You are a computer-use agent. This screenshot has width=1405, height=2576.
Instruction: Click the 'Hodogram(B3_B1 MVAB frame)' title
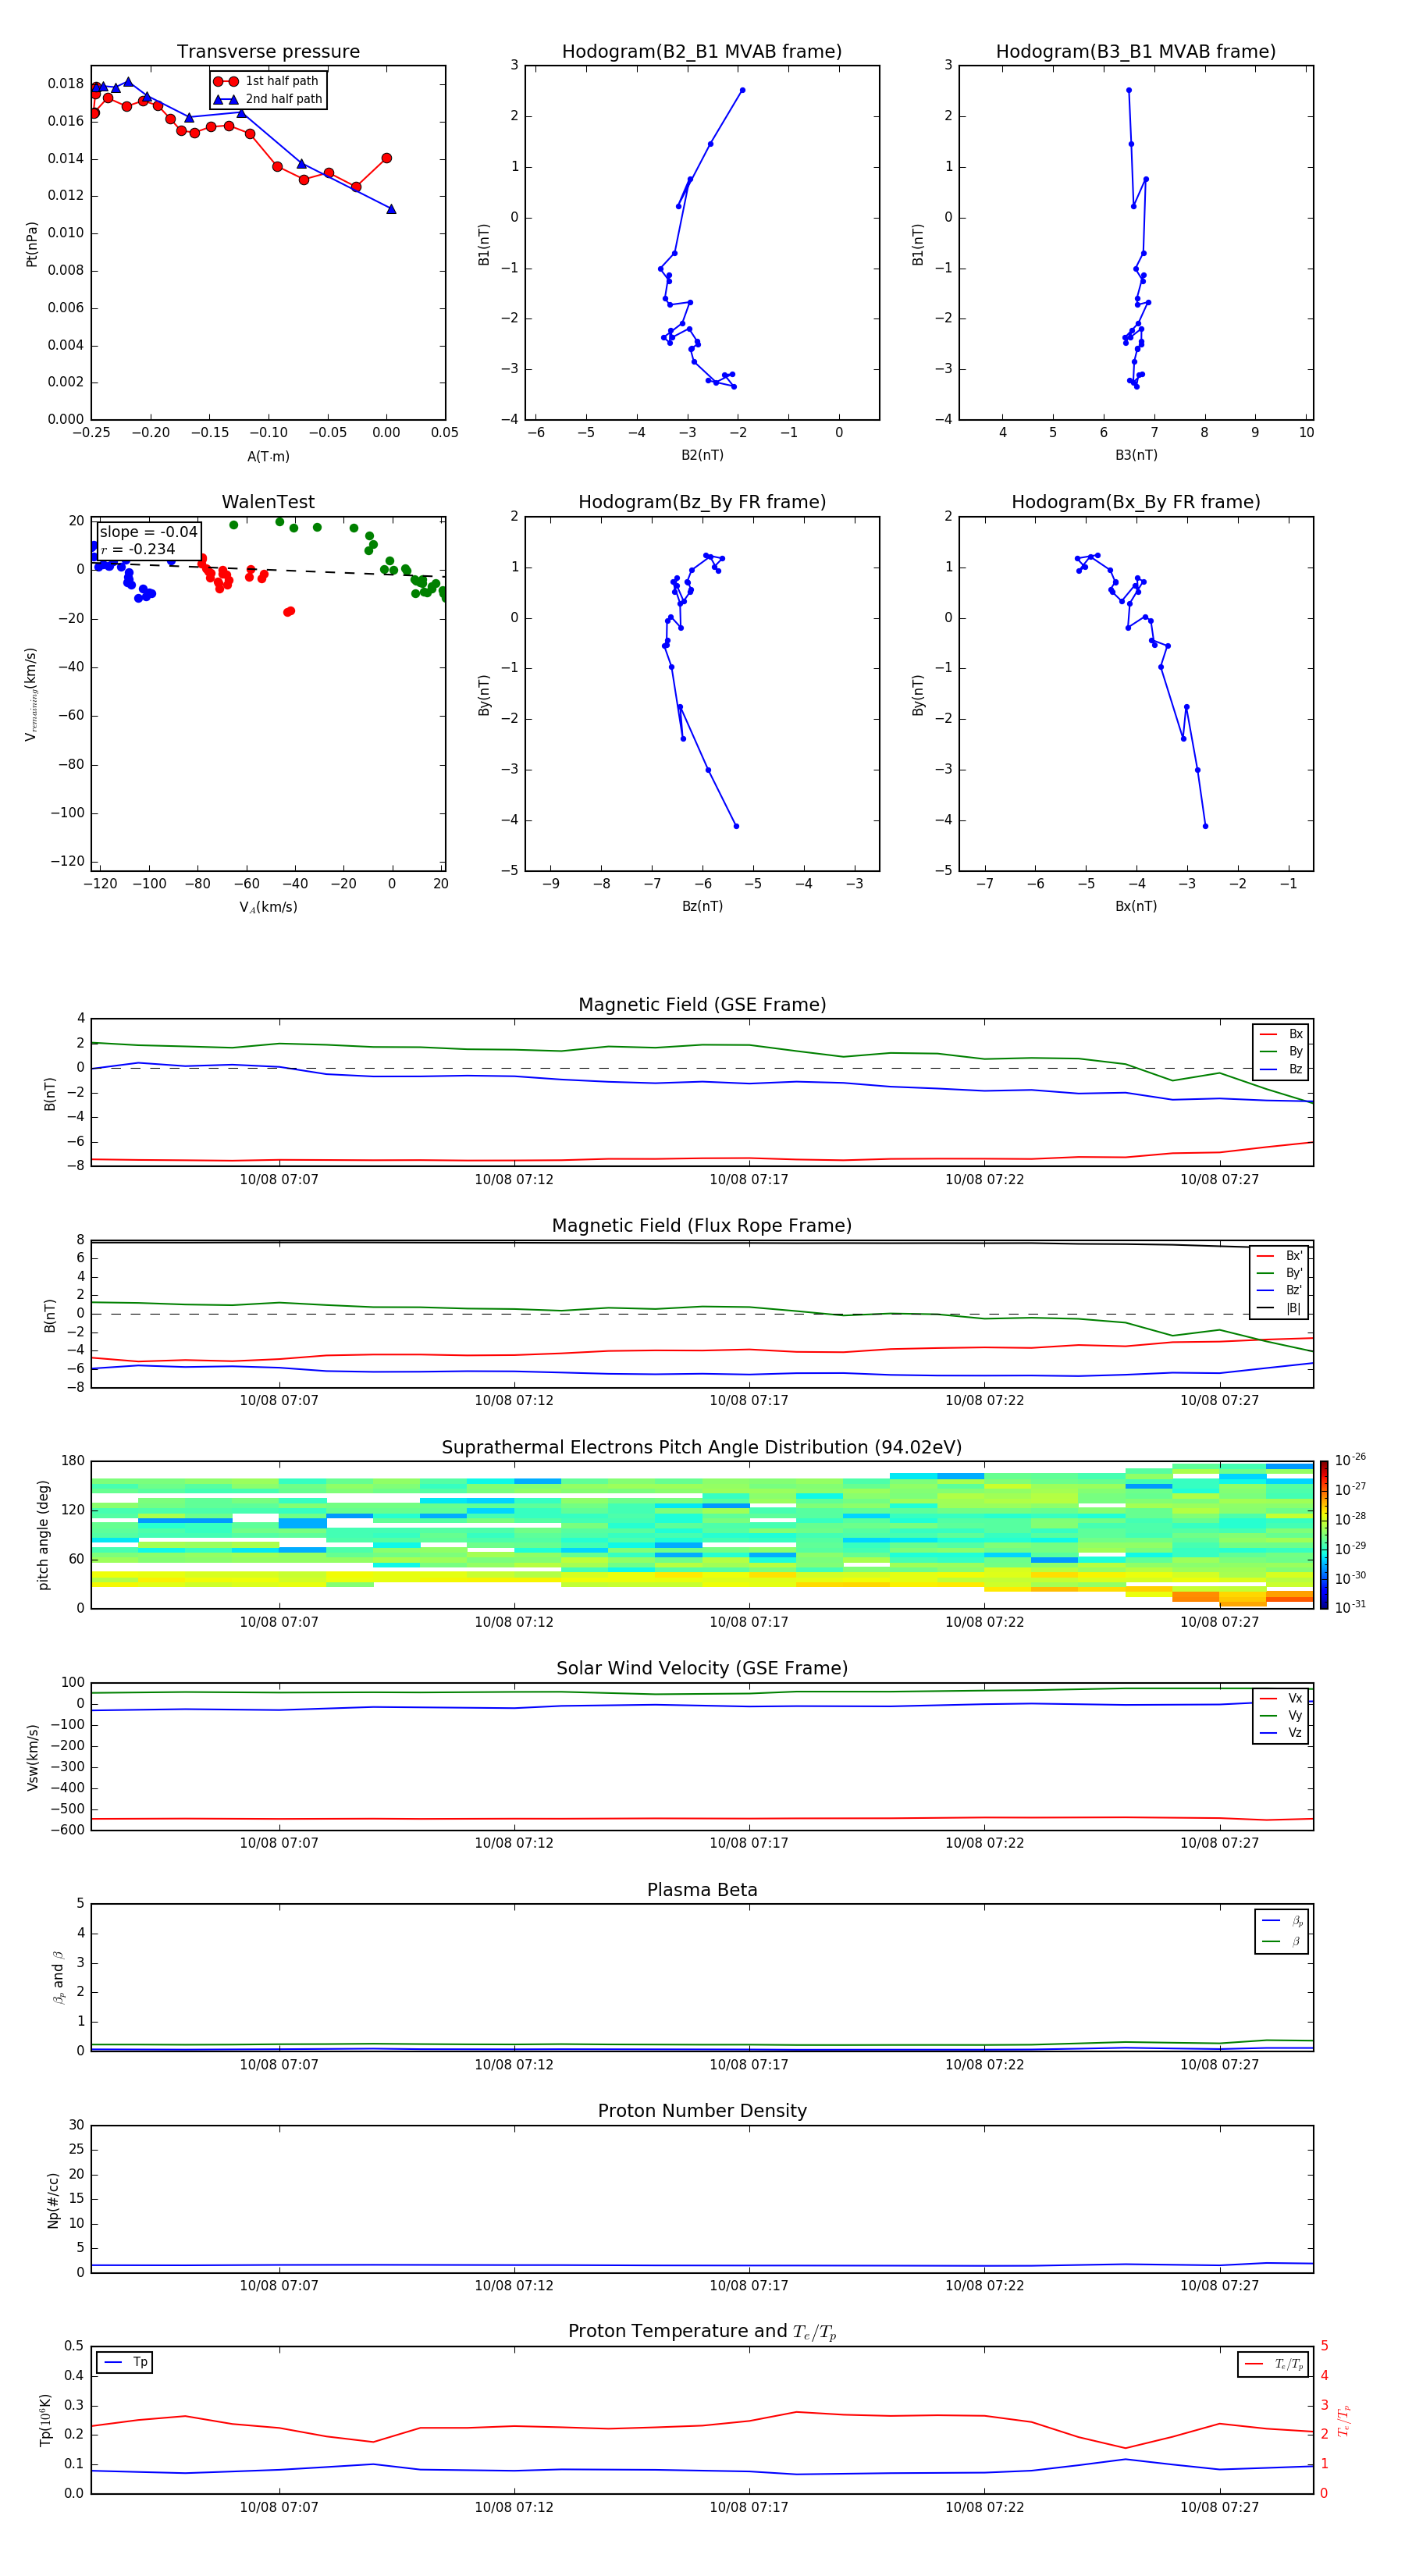[1136, 51]
